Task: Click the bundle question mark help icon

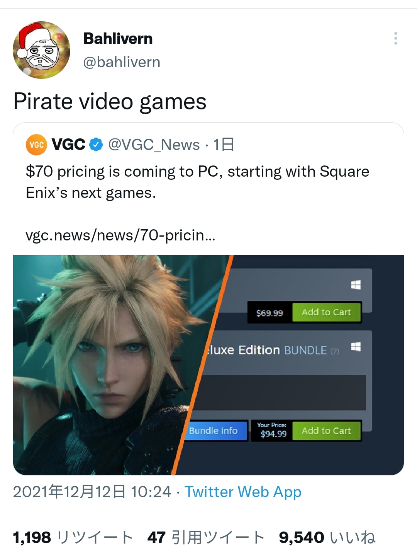Action: 335,351
